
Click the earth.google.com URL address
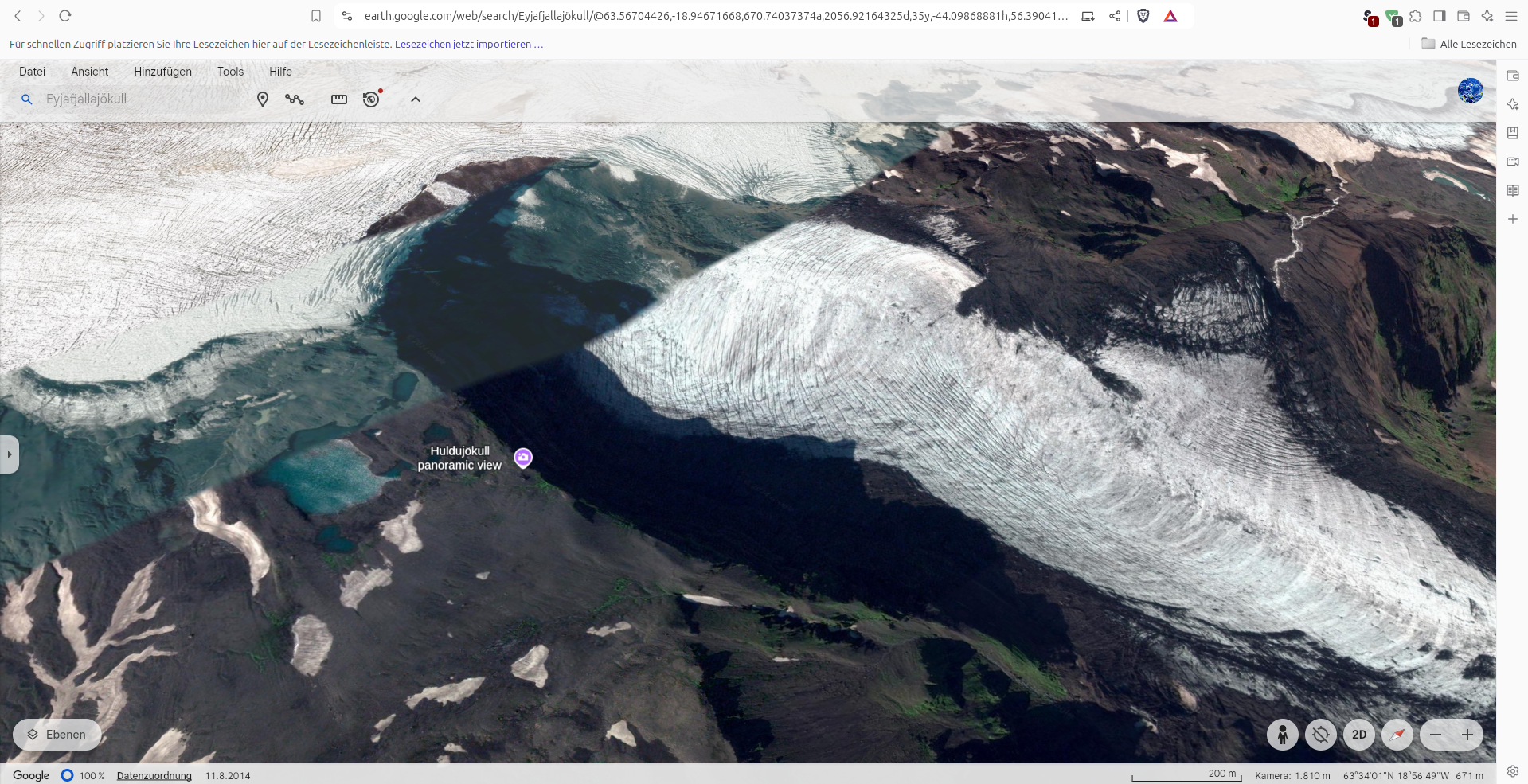[716, 16]
